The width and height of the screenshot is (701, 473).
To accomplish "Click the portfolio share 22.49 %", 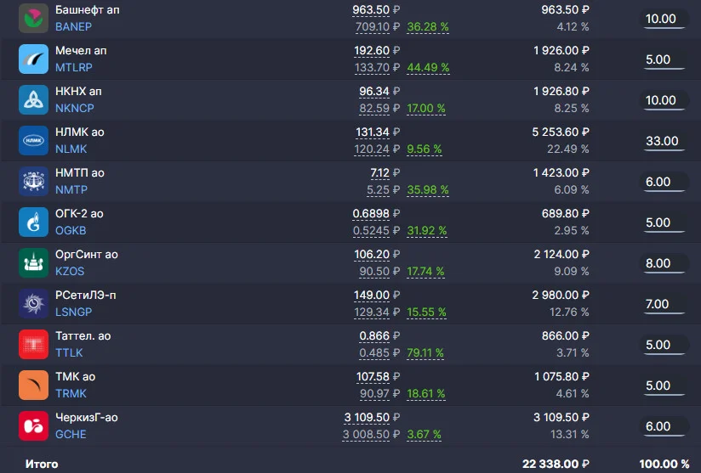I will (x=567, y=149).
